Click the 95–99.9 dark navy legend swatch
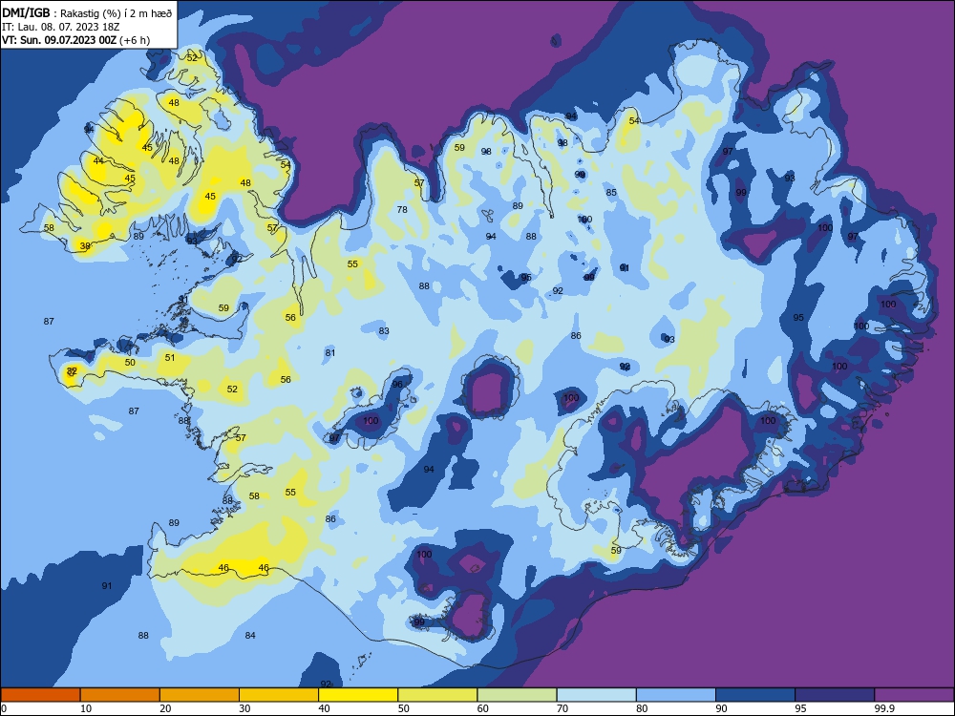The image size is (955, 716). [835, 695]
